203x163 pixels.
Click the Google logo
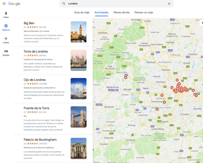tap(14, 4)
